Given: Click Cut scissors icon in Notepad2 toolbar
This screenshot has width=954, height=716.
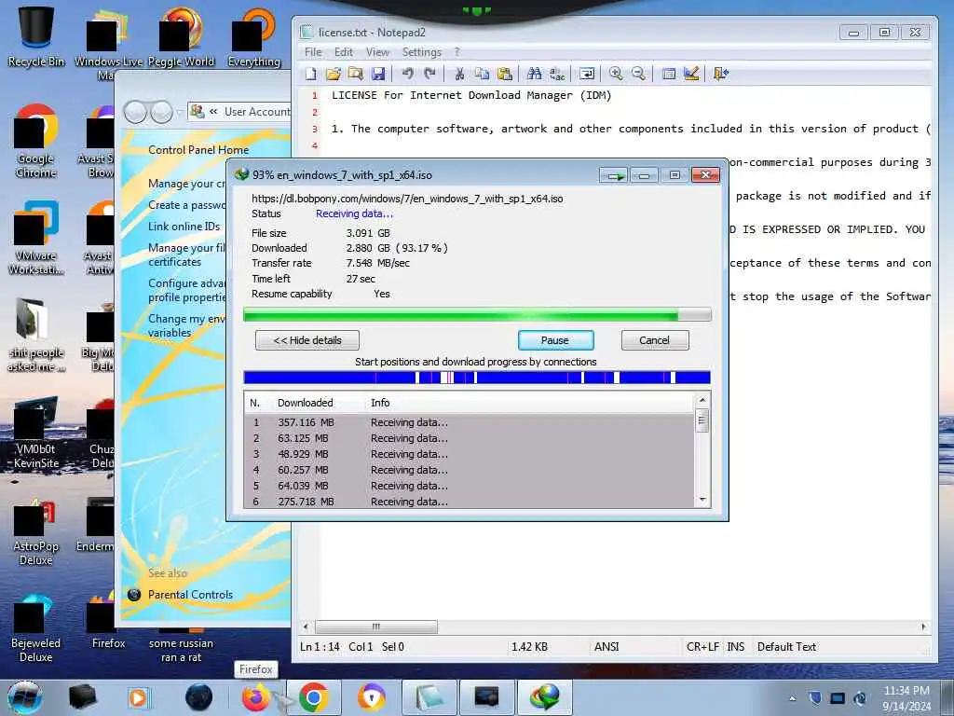Looking at the screenshot, I should click(459, 74).
